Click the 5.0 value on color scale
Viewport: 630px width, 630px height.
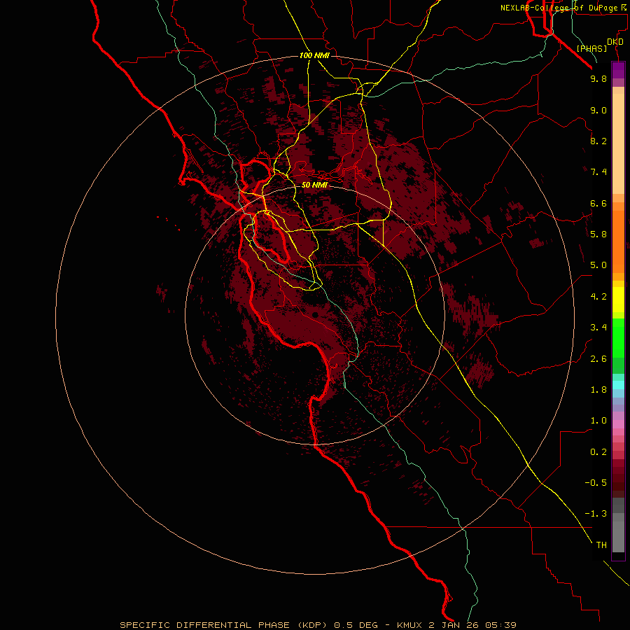(x=598, y=265)
